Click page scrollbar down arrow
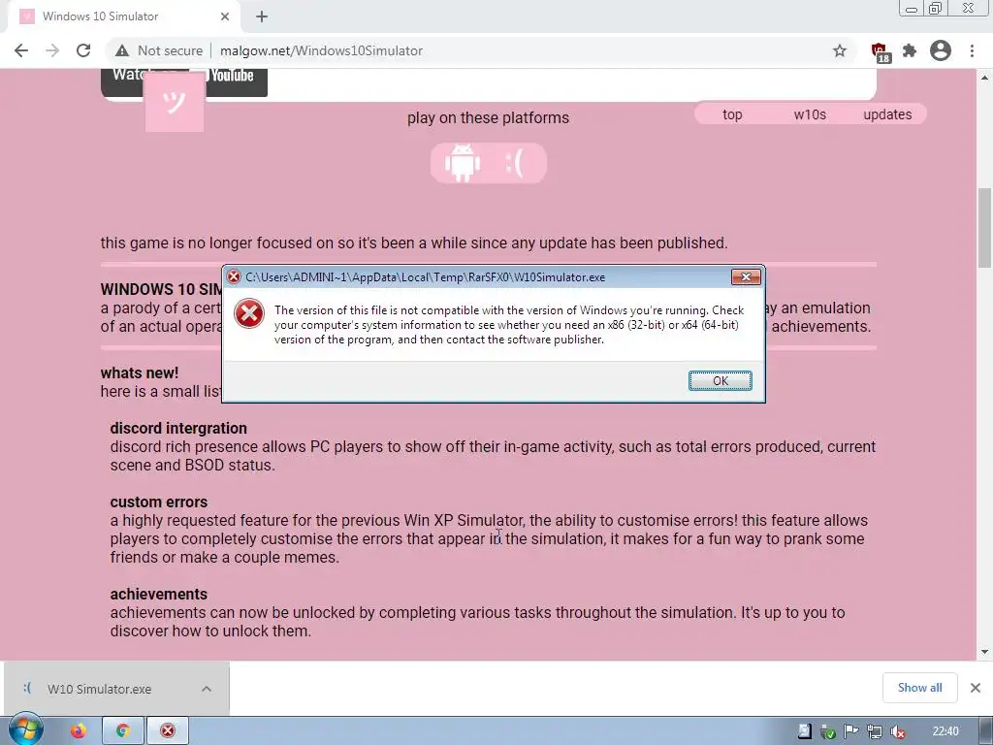Image resolution: width=993 pixels, height=745 pixels. [984, 652]
